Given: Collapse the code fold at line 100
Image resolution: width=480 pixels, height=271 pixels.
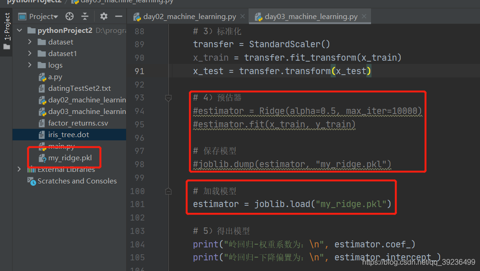Looking at the screenshot, I should (168, 191).
